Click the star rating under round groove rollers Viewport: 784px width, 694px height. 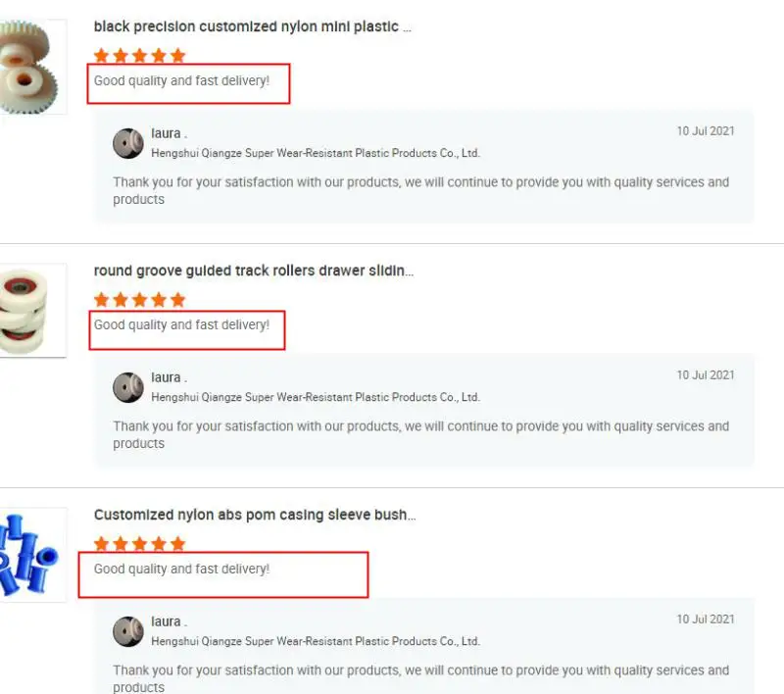tap(139, 300)
